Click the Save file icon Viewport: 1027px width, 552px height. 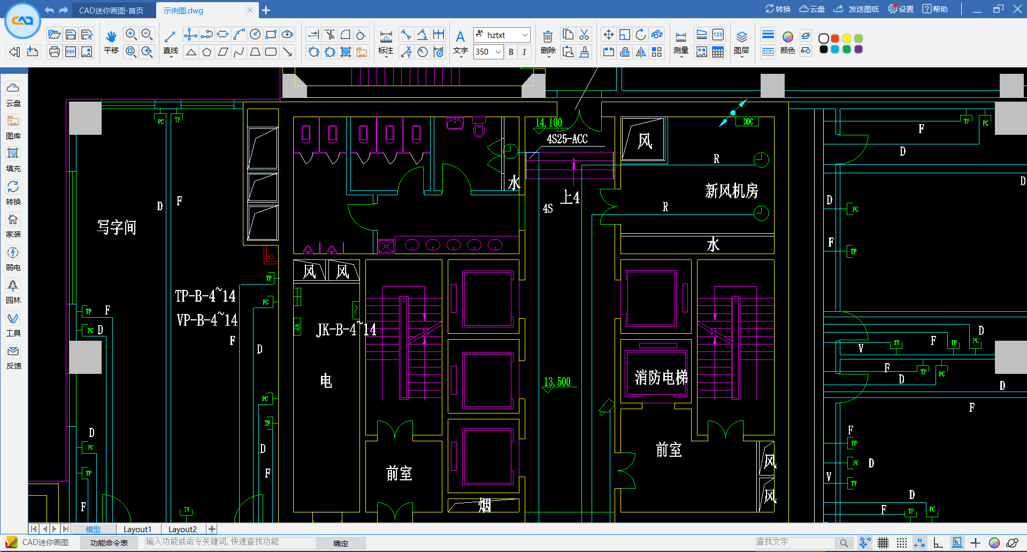click(x=71, y=35)
